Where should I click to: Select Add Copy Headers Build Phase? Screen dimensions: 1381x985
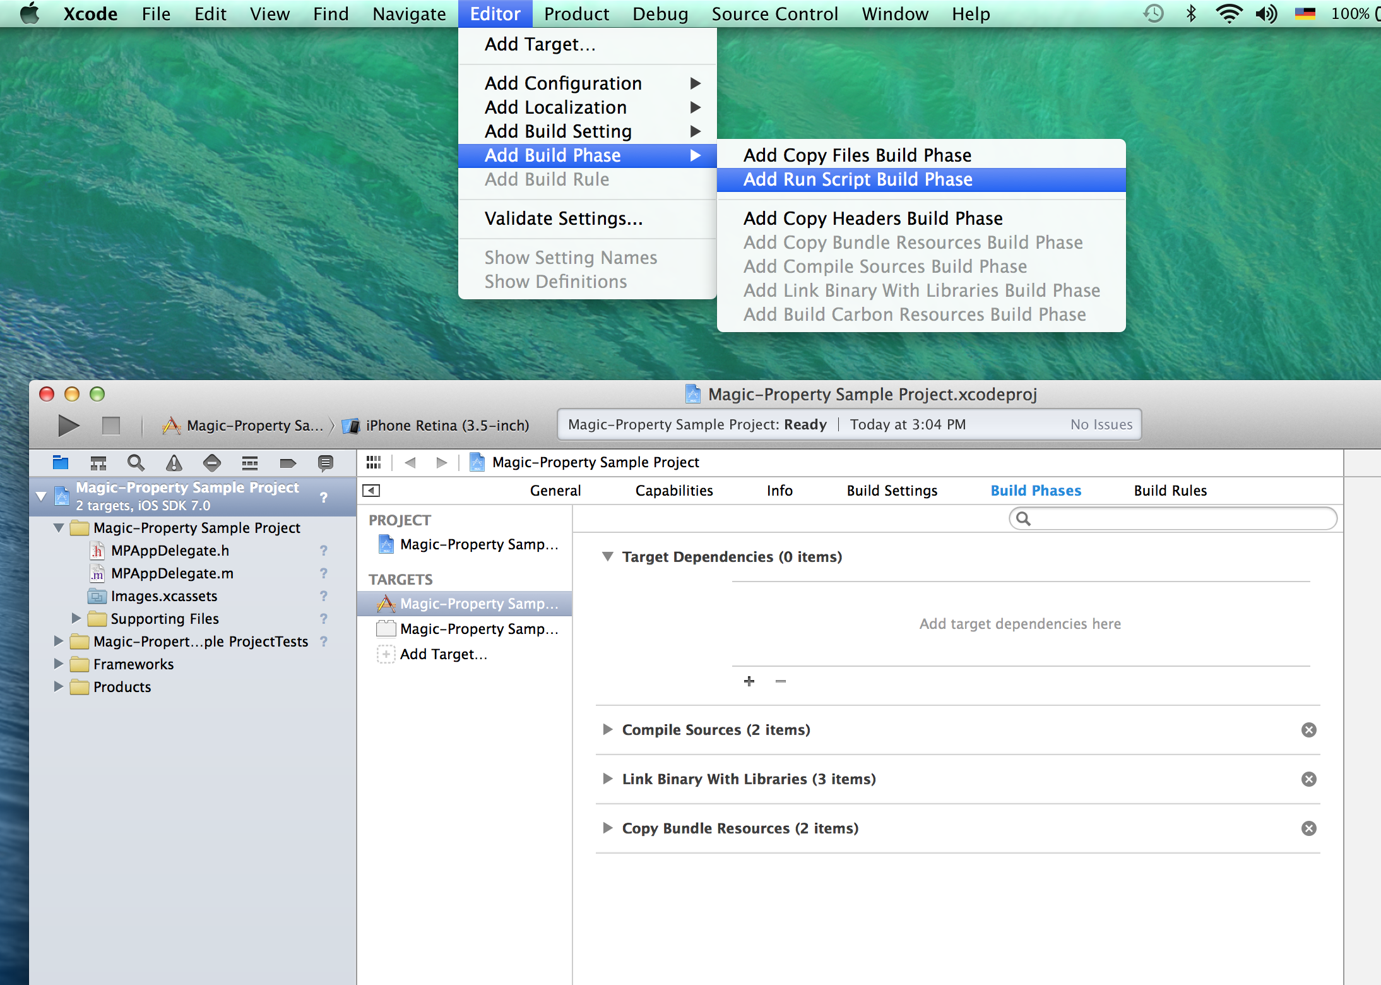(921, 218)
